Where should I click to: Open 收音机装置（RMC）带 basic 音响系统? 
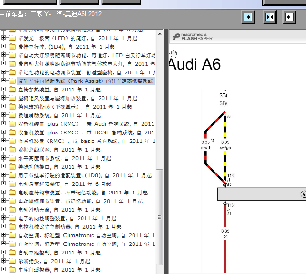click(87, 142)
